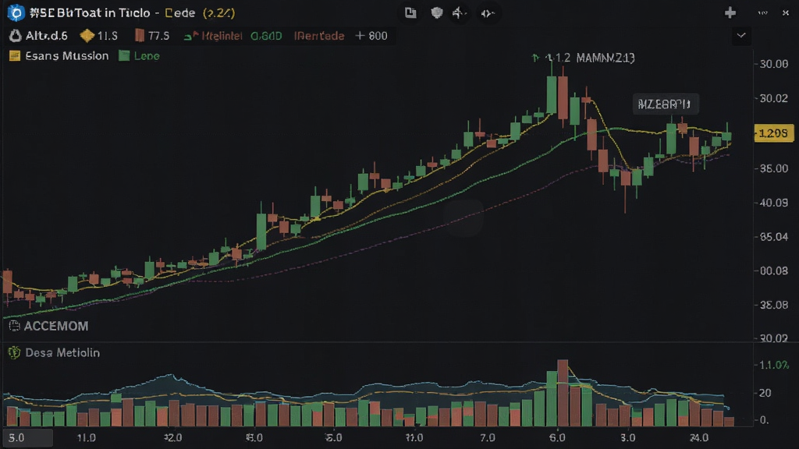Viewport: 799px width, 449px height.
Task: Click the 24.0 time axis label
Action: [698, 438]
